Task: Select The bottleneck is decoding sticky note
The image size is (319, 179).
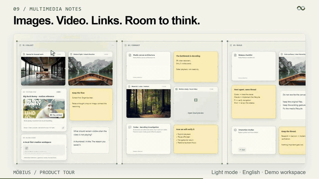Action: (x=196, y=67)
